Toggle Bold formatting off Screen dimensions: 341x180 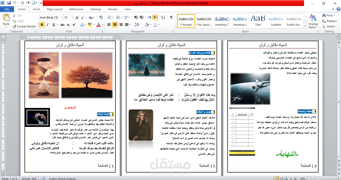[x=42, y=25]
